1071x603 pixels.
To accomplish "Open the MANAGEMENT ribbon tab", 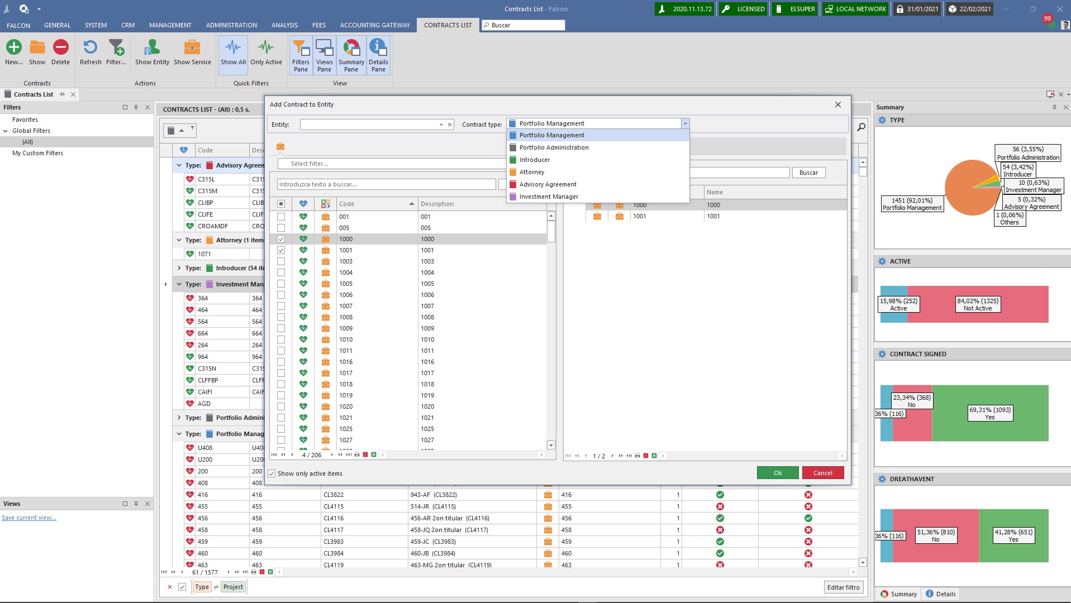I will tap(170, 25).
